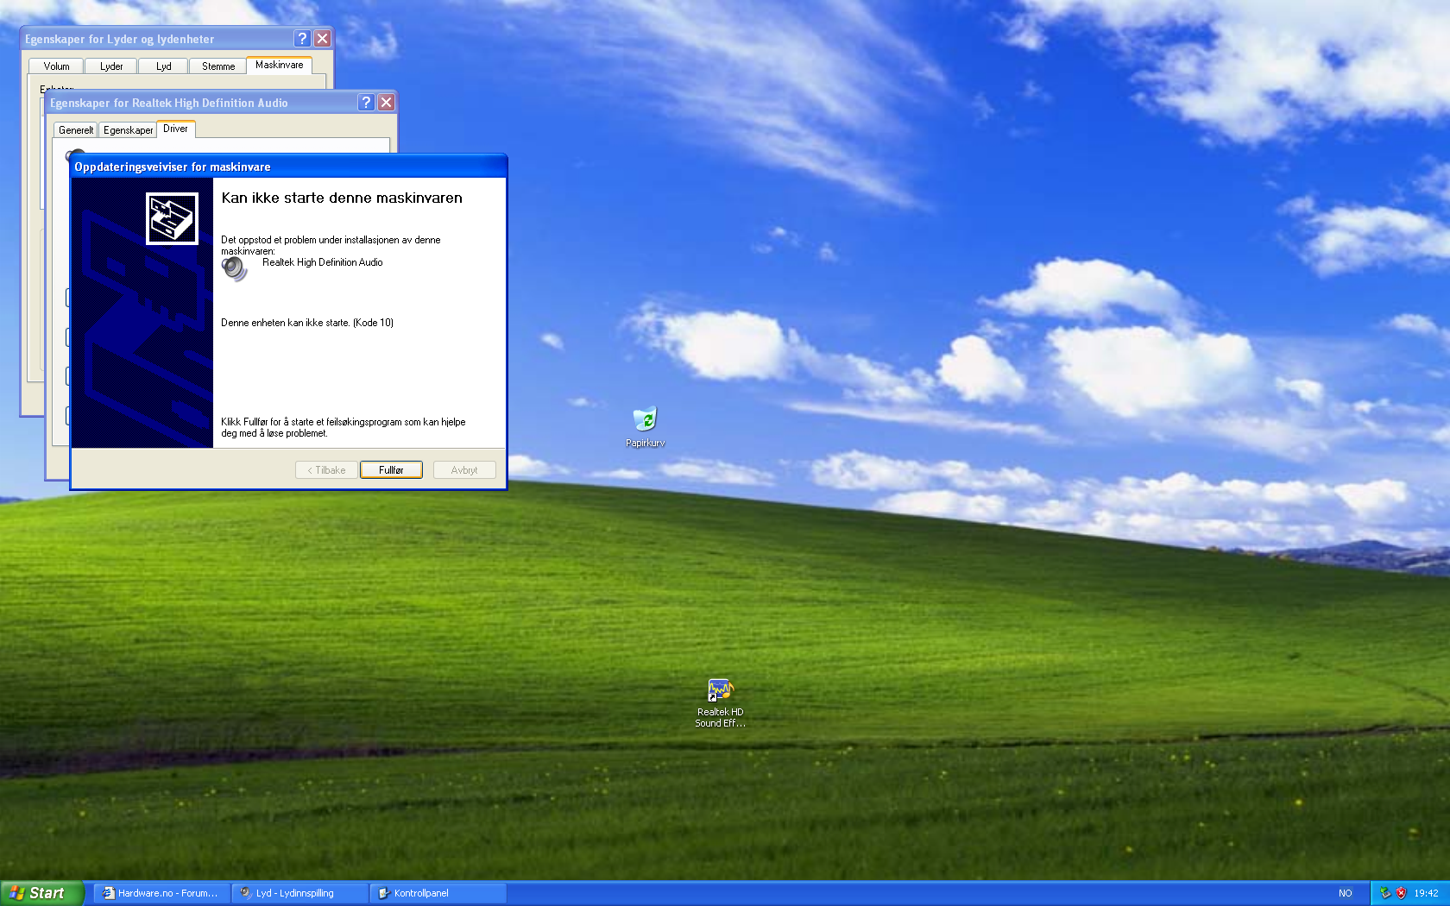
Task: Switch to the Lyd tab
Action: (164, 66)
